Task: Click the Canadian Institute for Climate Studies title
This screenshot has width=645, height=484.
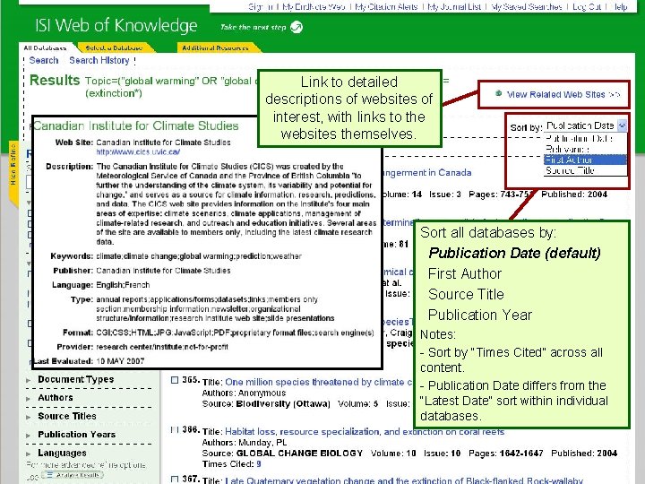Action: pyautogui.click(x=136, y=125)
